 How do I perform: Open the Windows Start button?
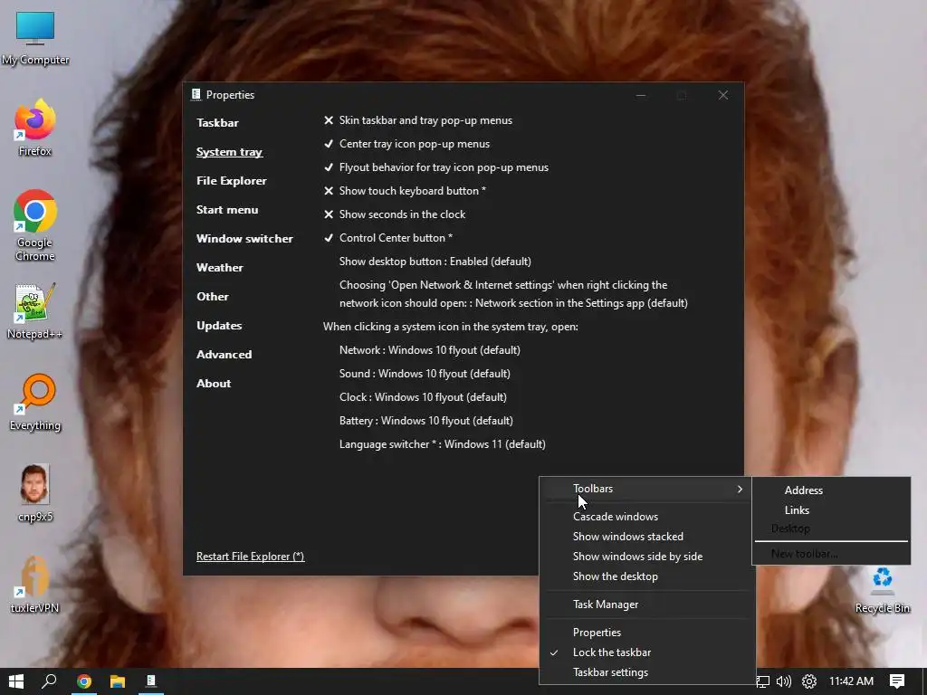tap(16, 681)
